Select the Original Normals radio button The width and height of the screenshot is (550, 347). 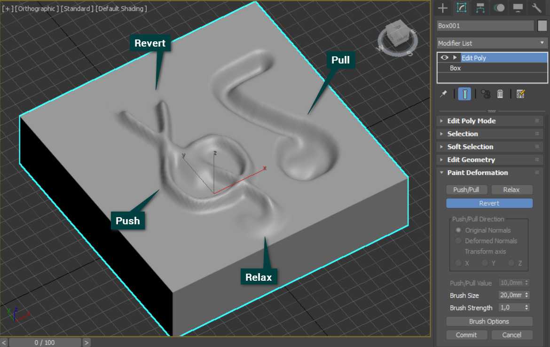[458, 230]
